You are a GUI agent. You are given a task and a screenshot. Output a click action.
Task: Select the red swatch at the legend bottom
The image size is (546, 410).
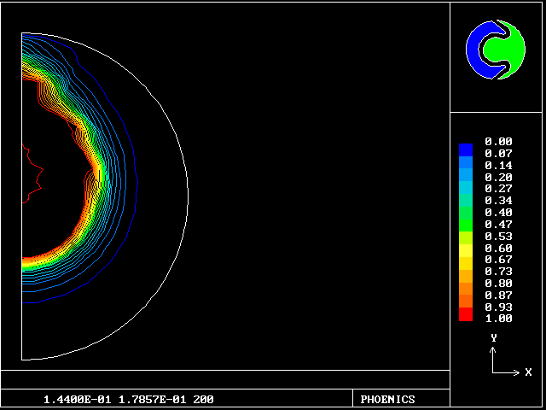[x=465, y=315]
